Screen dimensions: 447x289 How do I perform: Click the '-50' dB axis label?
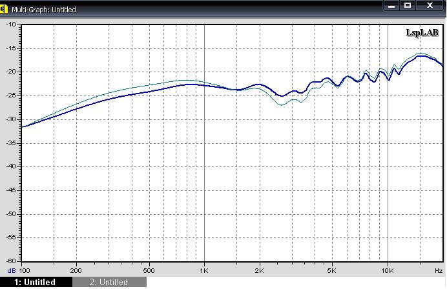pos(12,214)
